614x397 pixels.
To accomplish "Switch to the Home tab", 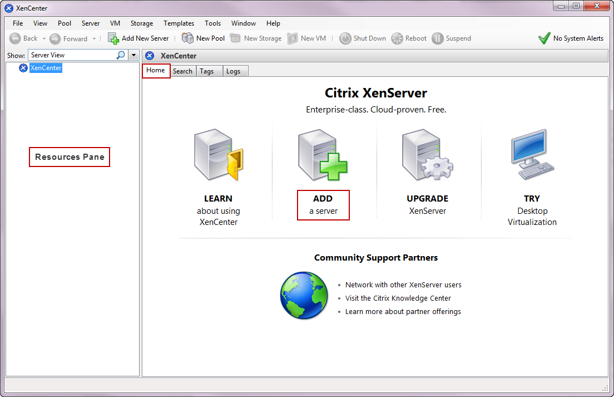I will tap(156, 71).
